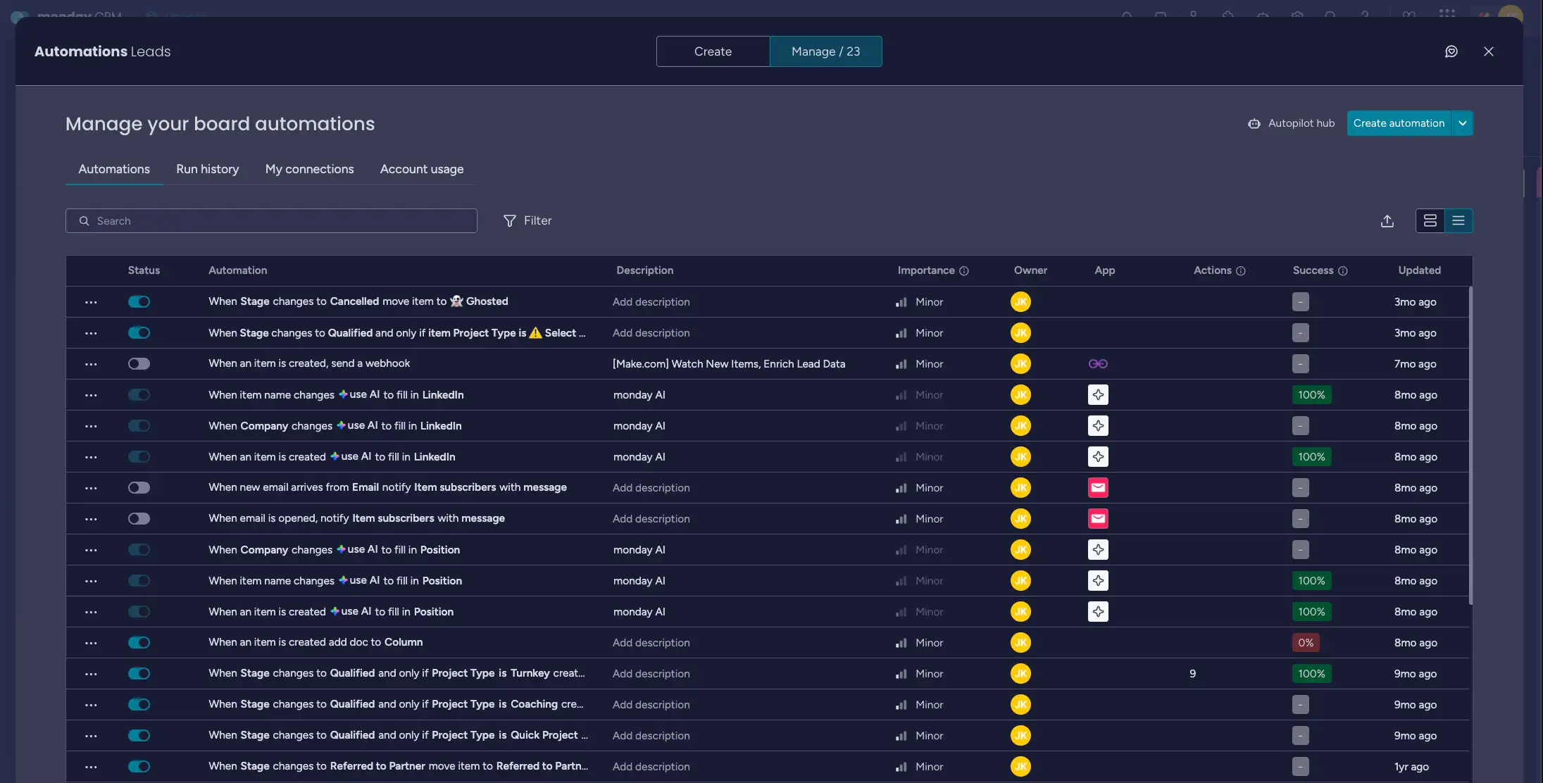This screenshot has width=1543, height=783.
Task: Open Importance dropdown for 'new email arrives' row
Action: [x=919, y=488]
